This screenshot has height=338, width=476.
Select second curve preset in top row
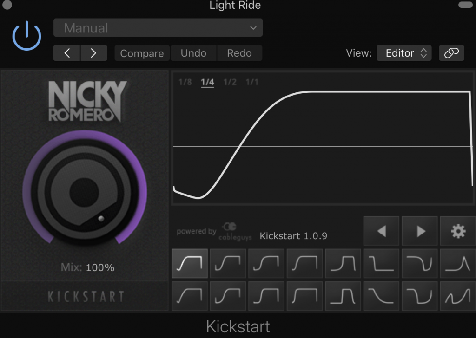228,263
